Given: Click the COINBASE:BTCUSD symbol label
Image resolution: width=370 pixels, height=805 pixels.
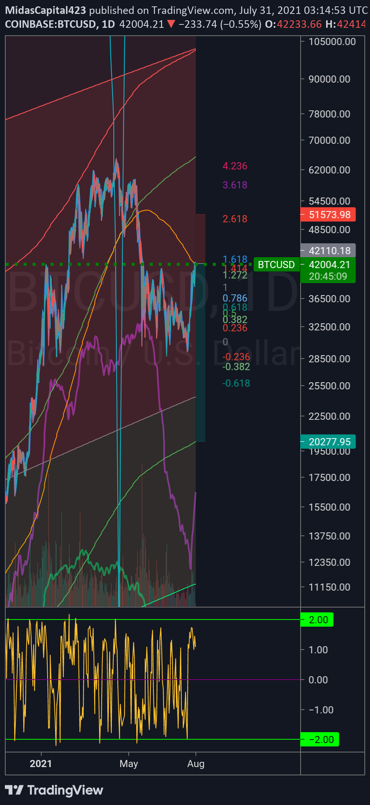Looking at the screenshot, I should pos(50,24).
